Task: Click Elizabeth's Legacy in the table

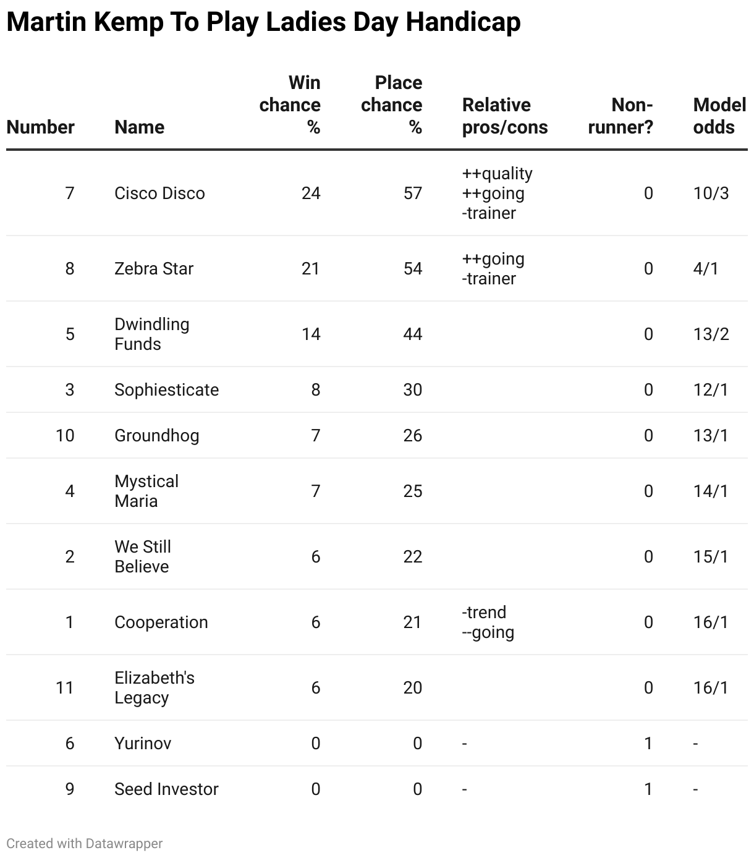Action: 155,687
